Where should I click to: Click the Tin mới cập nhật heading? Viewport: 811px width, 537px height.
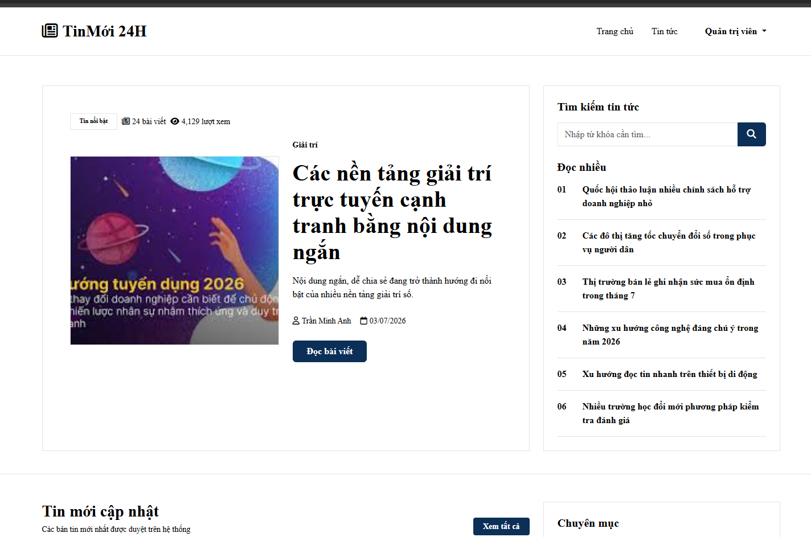[100, 511]
